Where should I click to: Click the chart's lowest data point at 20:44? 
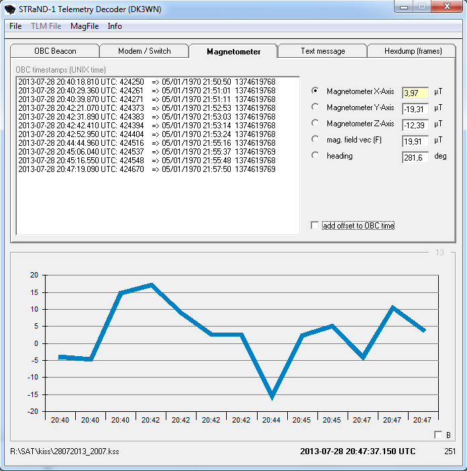point(272,397)
